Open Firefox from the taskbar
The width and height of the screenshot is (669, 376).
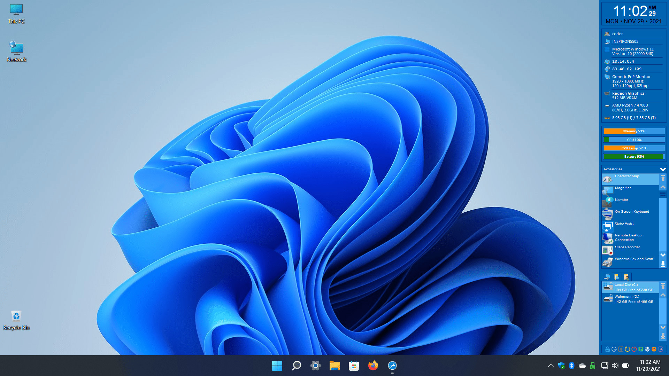[x=373, y=366]
